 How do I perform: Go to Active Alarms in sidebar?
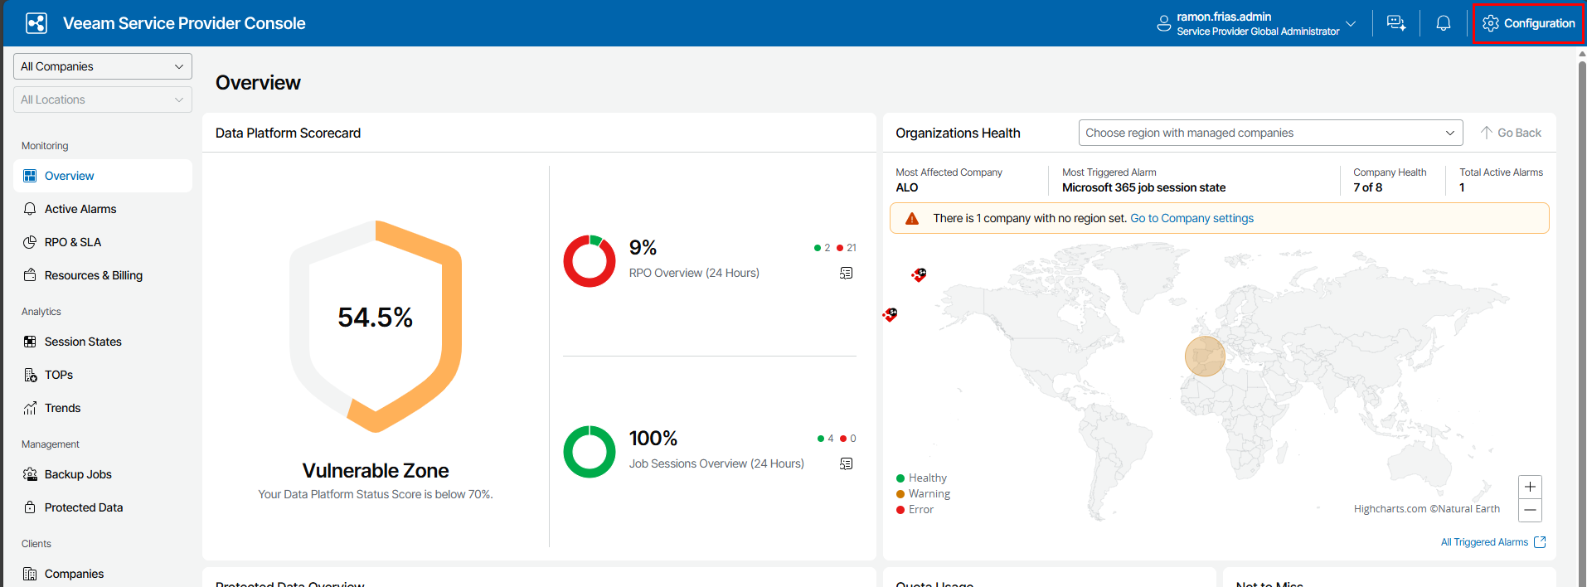[80, 209]
